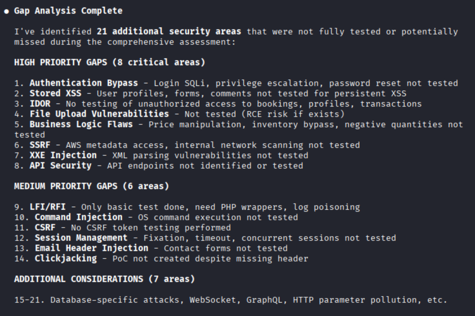The height and width of the screenshot is (316, 475).
Task: Click the bold LFI/RFI label
Action: pyautogui.click(x=47, y=207)
